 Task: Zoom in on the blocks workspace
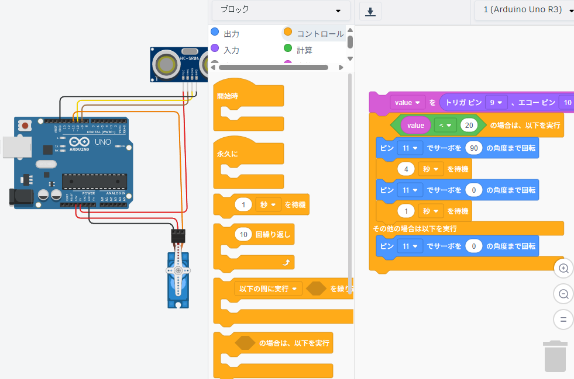[563, 268]
